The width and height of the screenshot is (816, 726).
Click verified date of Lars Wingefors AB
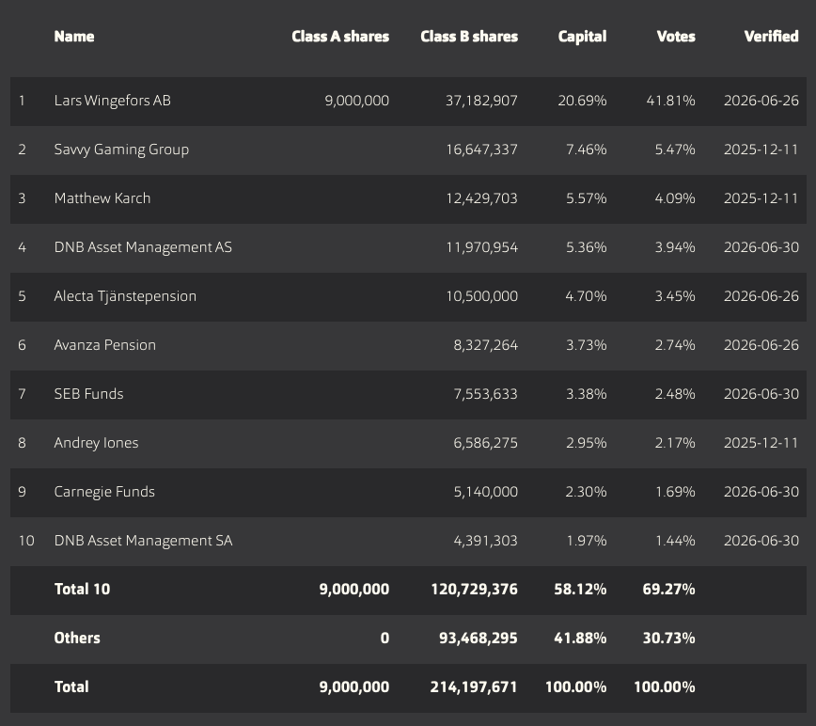[761, 101]
